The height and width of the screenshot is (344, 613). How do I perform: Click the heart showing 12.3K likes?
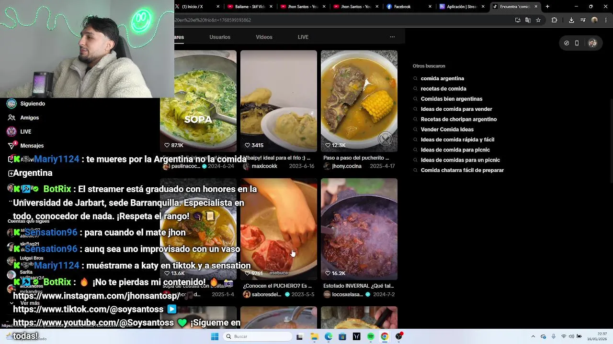[328, 145]
